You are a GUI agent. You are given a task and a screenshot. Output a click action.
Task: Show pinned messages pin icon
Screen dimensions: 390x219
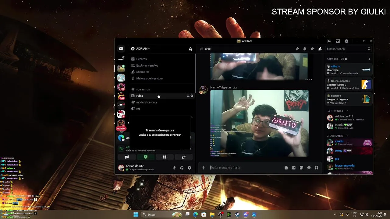312,49
